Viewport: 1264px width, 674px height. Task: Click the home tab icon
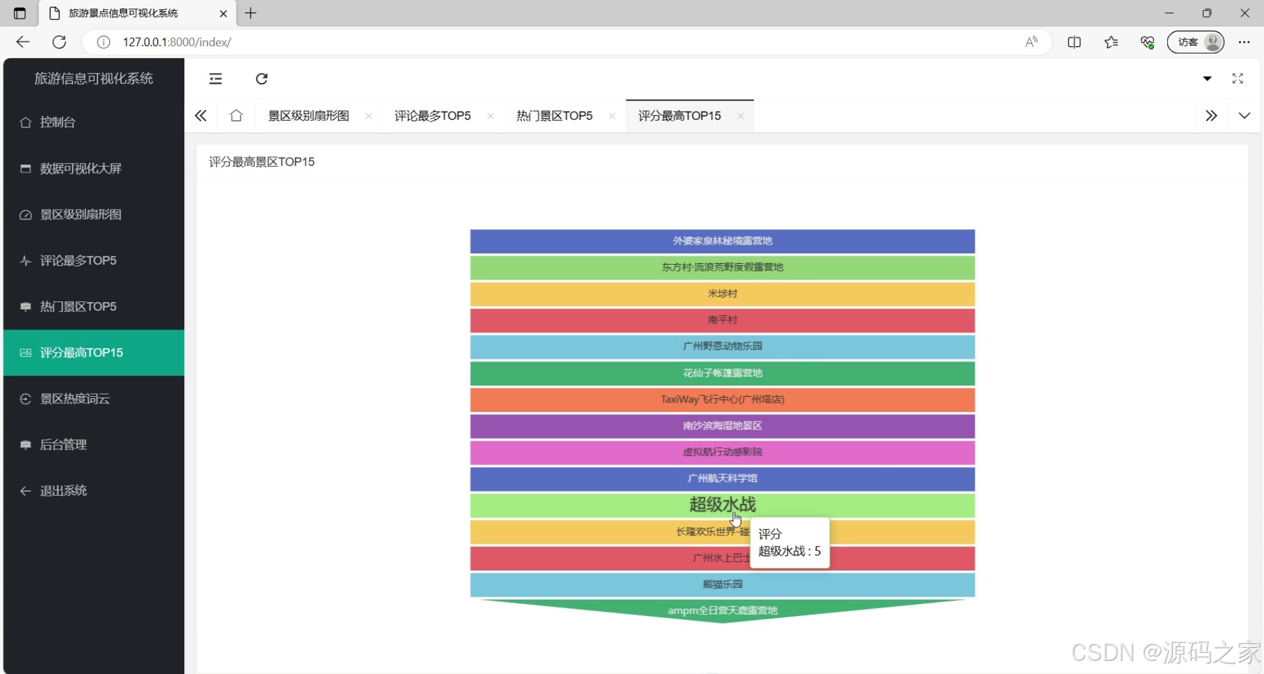point(236,115)
